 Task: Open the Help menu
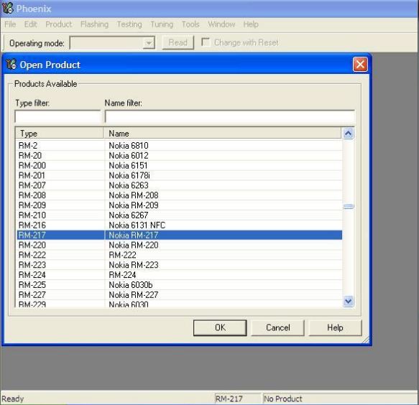(251, 24)
